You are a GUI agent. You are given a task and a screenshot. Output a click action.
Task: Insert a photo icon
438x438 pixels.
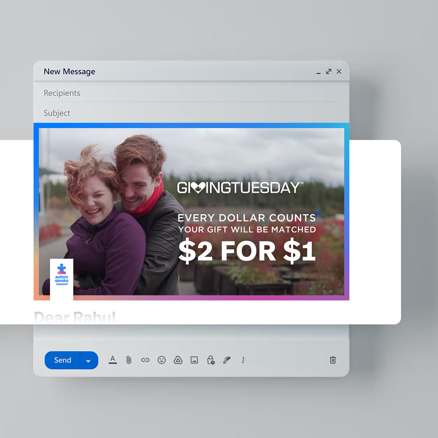(194, 360)
